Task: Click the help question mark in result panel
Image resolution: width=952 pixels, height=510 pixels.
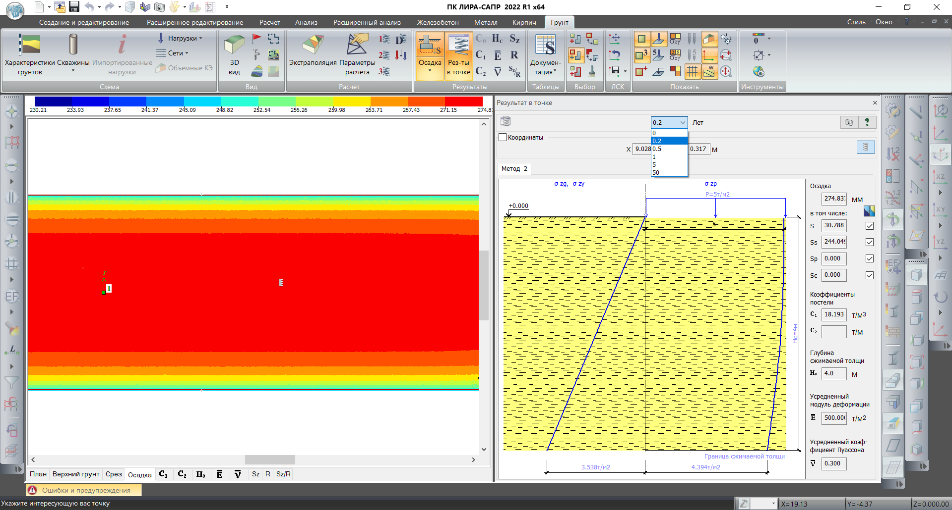Action: click(867, 122)
